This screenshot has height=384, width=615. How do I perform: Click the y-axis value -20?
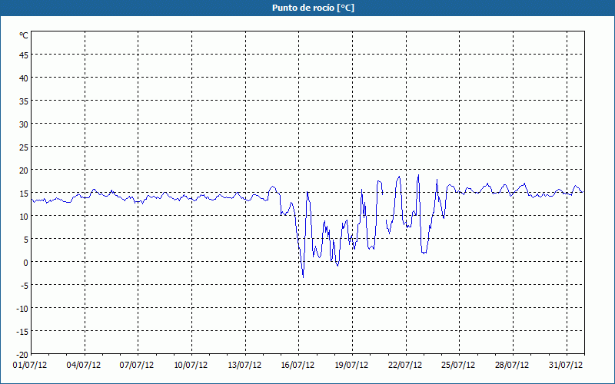pos(22,355)
